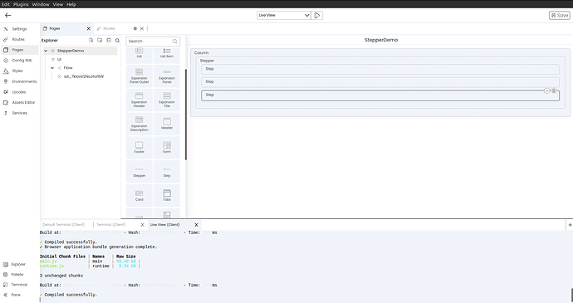Pick the Expansion Panel palette component
Screen dimensions: 573x303
pyautogui.click(x=167, y=76)
